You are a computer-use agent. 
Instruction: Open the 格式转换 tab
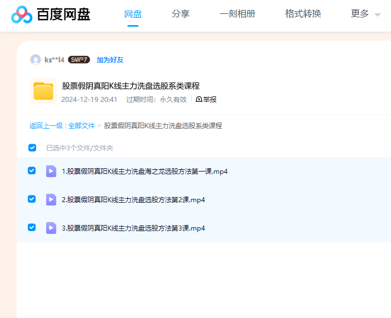point(303,14)
